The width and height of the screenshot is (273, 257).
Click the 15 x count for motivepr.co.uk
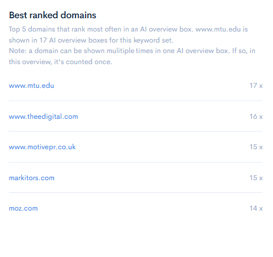256,147
